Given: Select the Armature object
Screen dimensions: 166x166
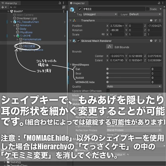Looking at the screenshot, I should (x=25, y=25).
